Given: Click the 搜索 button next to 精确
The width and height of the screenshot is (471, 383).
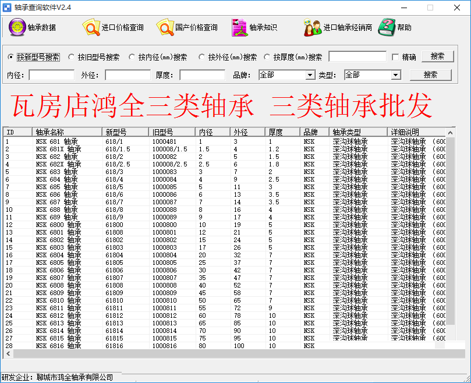Looking at the screenshot, I should [x=438, y=56].
